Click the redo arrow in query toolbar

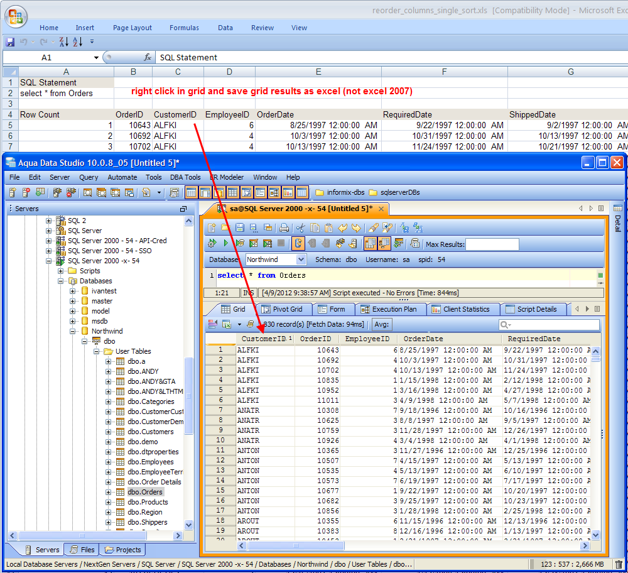pyautogui.click(x=356, y=228)
